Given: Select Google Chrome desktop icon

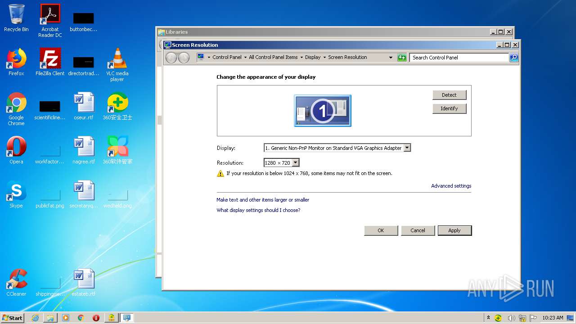Looking at the screenshot, I should [x=16, y=109].
